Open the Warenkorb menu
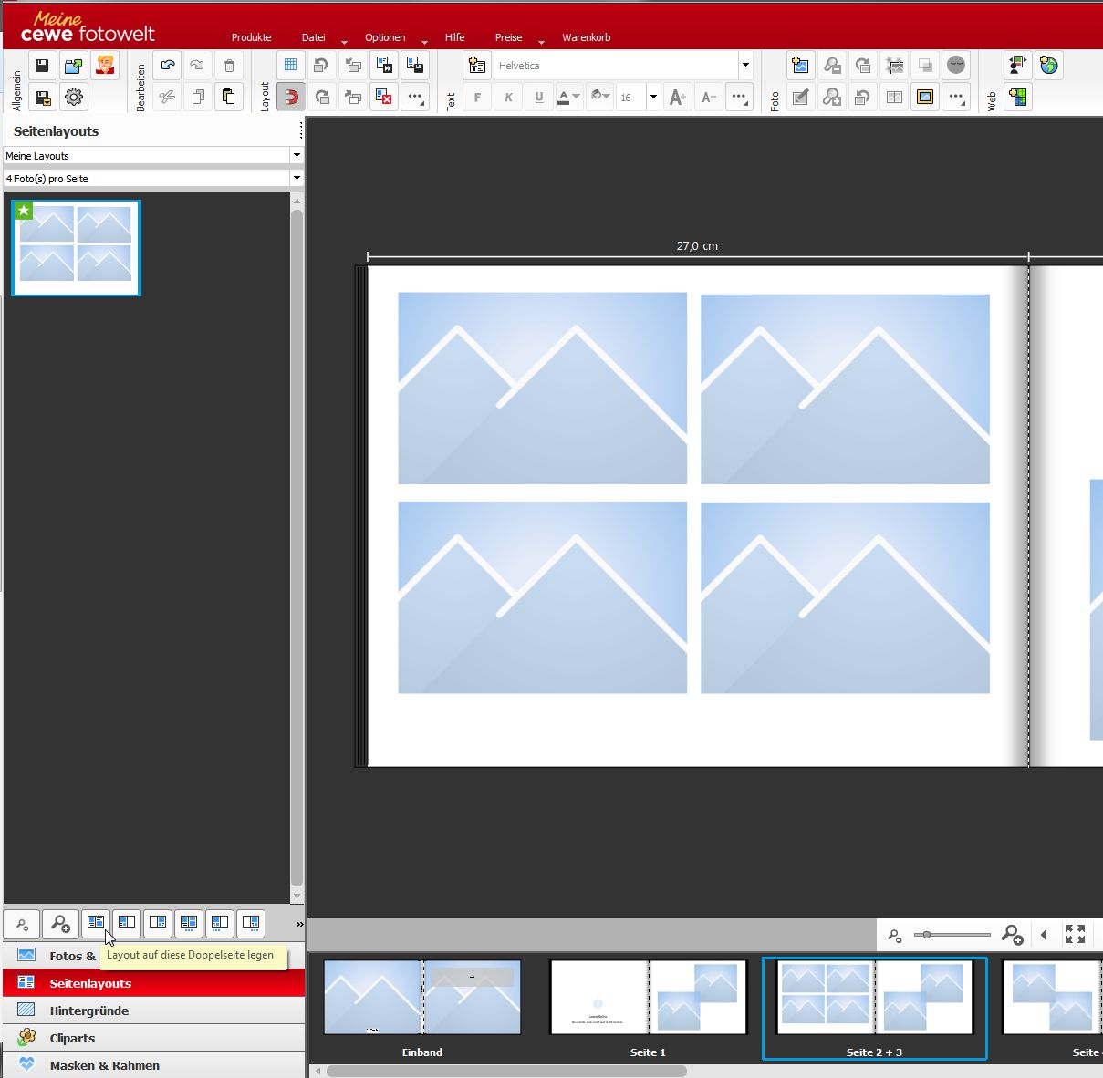Screen dimensions: 1103x1078 tap(586, 37)
